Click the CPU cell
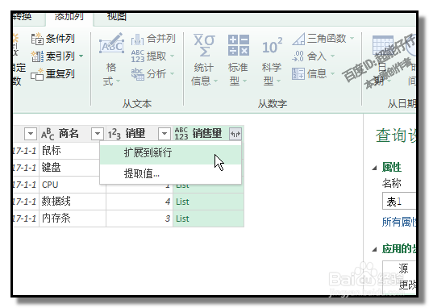The image size is (429, 308). pos(73,185)
